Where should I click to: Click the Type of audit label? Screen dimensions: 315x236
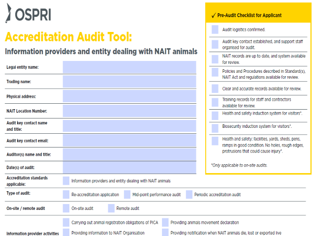pos(19,193)
